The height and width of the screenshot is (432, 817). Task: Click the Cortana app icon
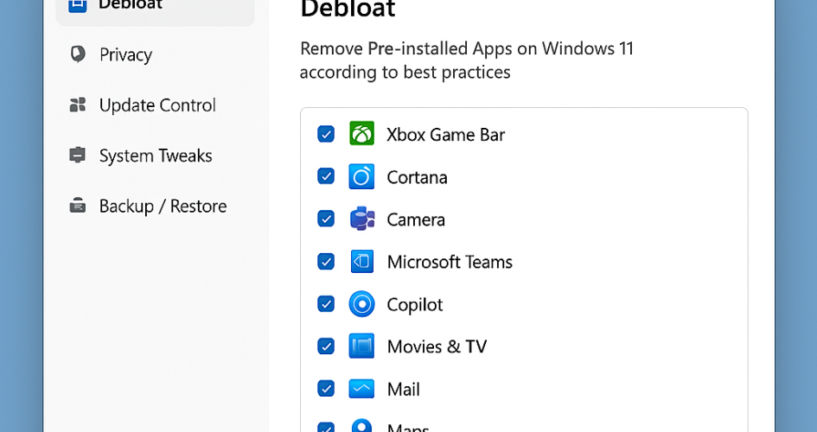[x=361, y=176]
